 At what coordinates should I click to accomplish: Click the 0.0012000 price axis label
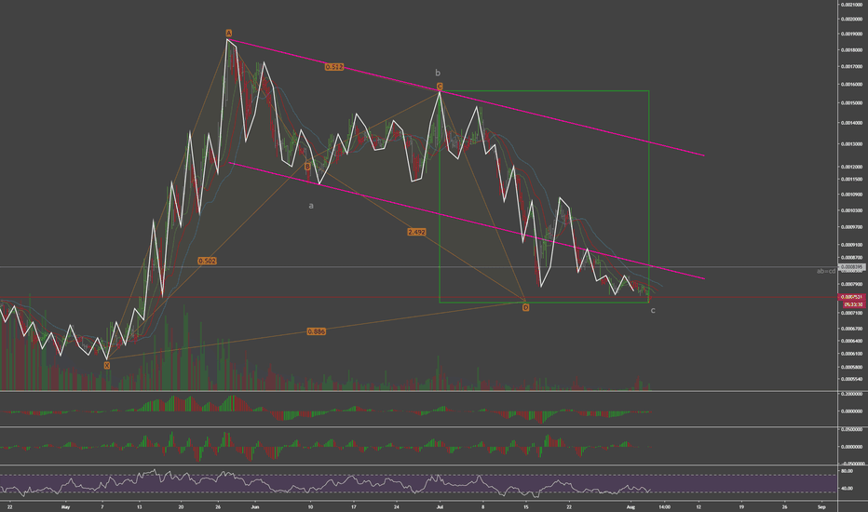click(x=851, y=167)
